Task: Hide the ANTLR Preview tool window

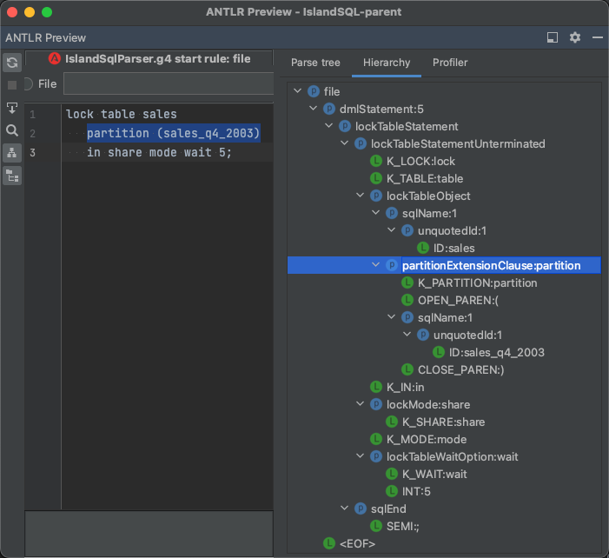Action: [598, 37]
